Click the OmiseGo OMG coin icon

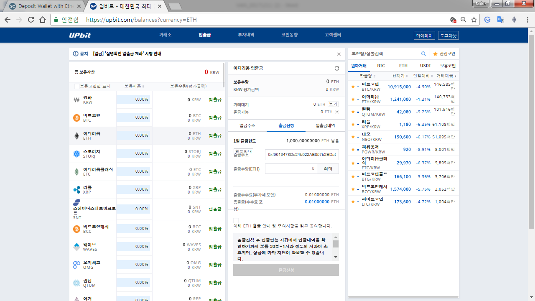click(x=76, y=265)
